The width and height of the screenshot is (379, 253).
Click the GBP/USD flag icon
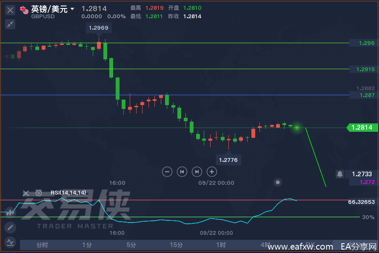[24, 10]
